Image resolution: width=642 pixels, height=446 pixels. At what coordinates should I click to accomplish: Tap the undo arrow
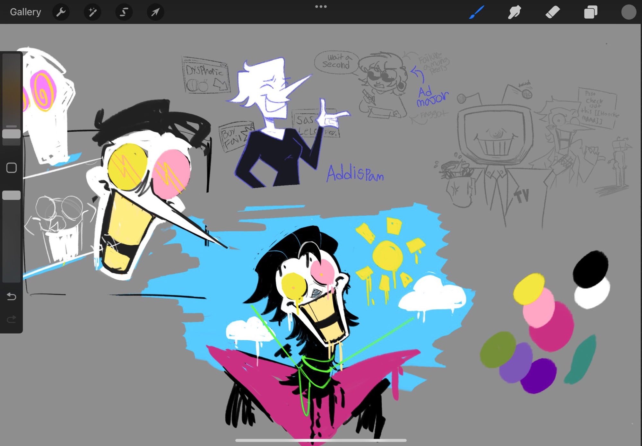pyautogui.click(x=12, y=296)
